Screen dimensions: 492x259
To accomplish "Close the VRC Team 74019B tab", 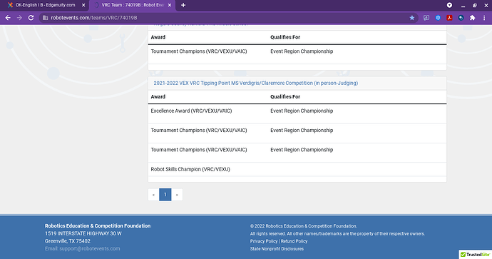I will click(x=170, y=5).
